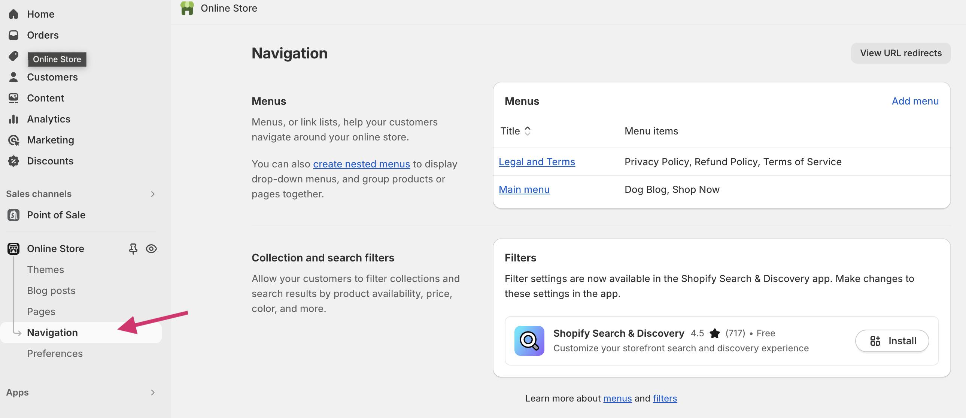Click the Products tag icon
The width and height of the screenshot is (966, 418).
click(13, 56)
